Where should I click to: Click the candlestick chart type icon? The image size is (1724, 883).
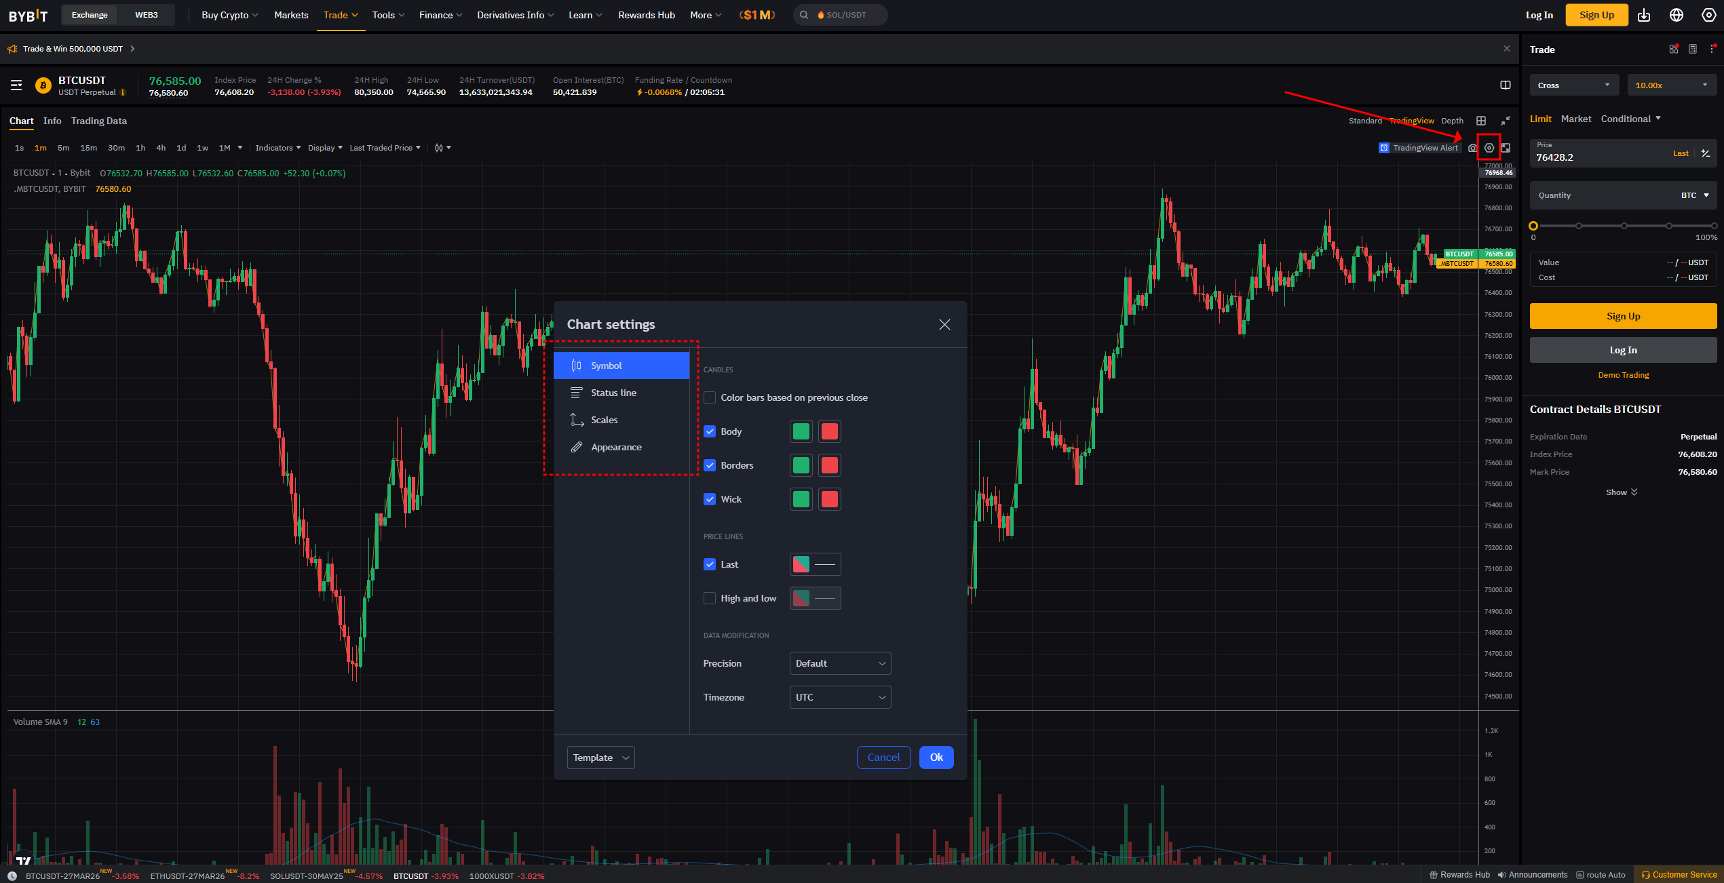click(439, 148)
